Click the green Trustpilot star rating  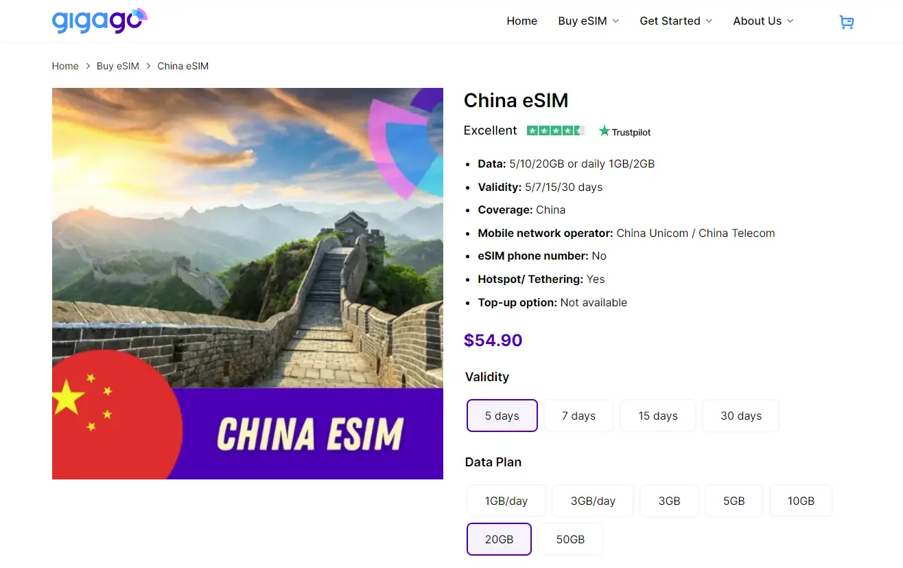(555, 130)
